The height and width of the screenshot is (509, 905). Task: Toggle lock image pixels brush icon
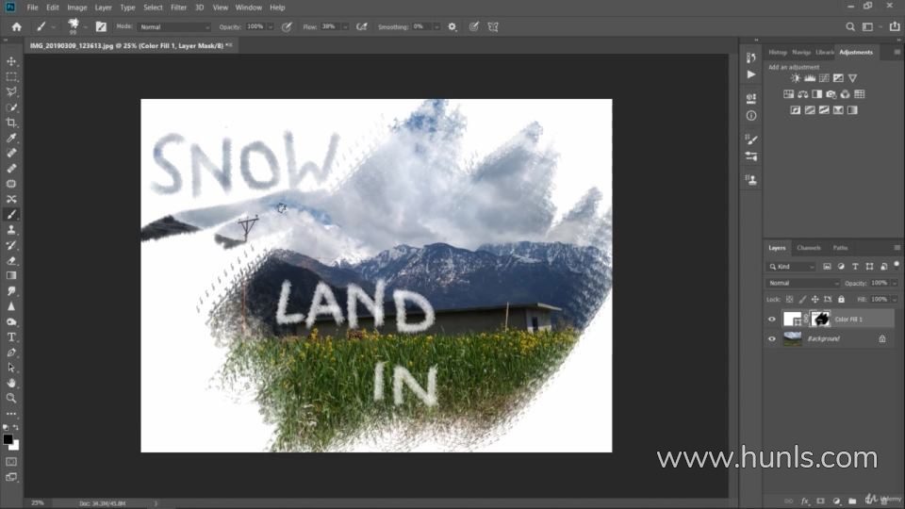[x=802, y=299]
